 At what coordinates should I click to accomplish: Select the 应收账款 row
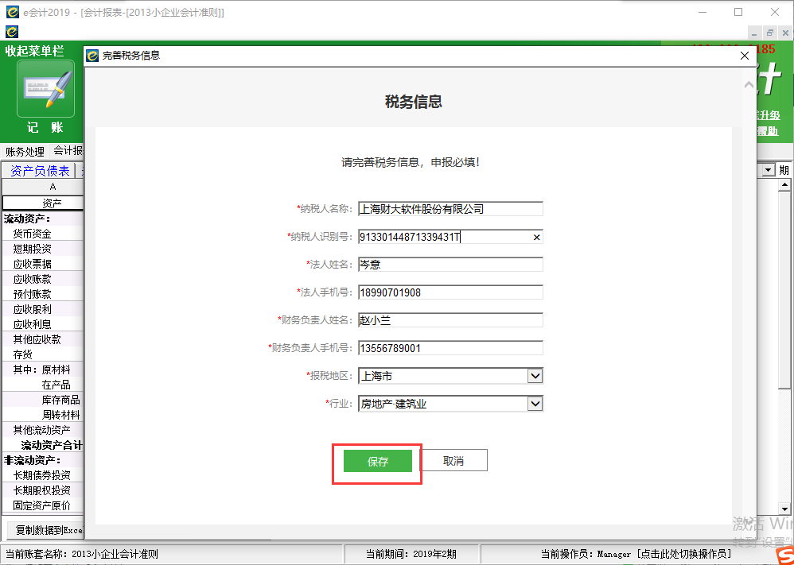pyautogui.click(x=43, y=279)
